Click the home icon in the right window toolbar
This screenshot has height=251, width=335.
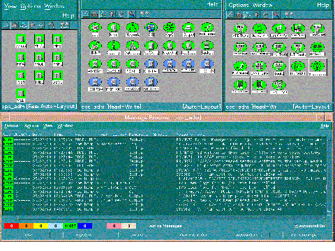coord(239,15)
